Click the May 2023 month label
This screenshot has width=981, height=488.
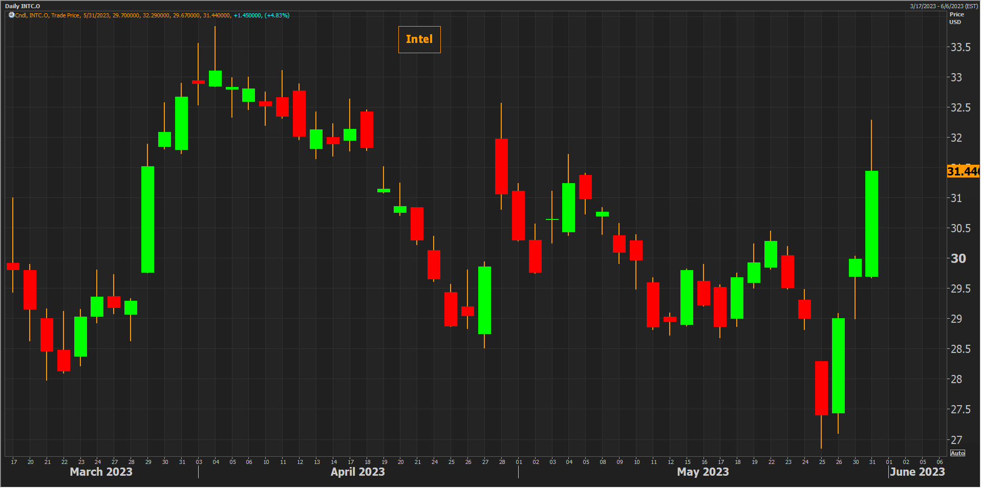[702, 472]
